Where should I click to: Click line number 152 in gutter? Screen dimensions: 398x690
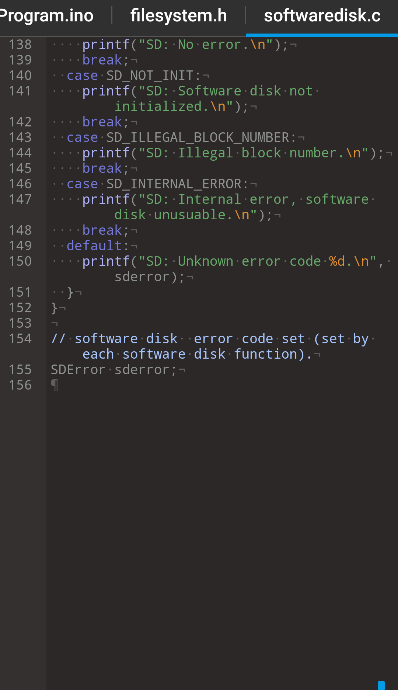tap(20, 308)
